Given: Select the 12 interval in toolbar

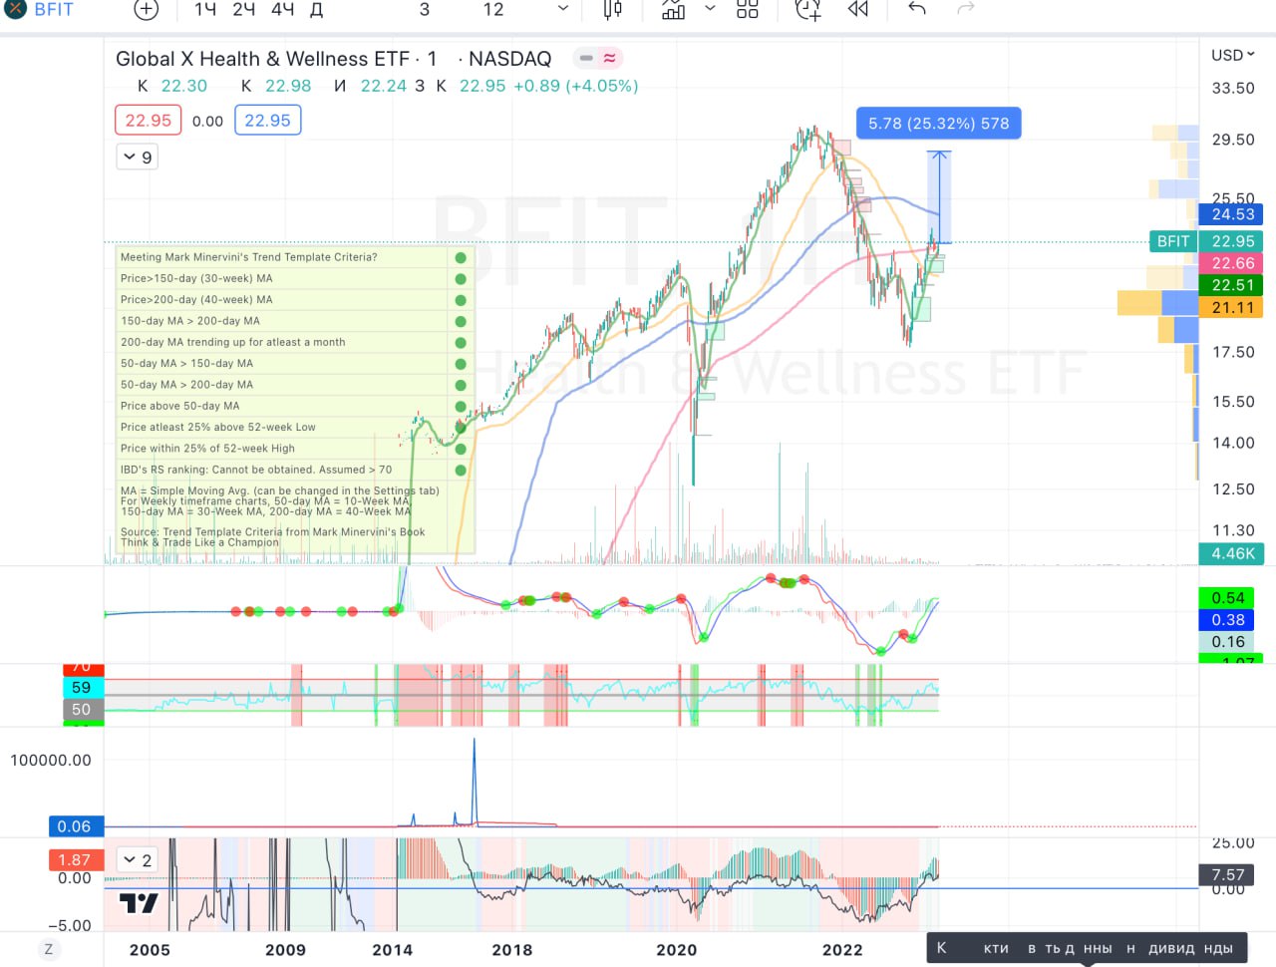Looking at the screenshot, I should pos(493,10).
